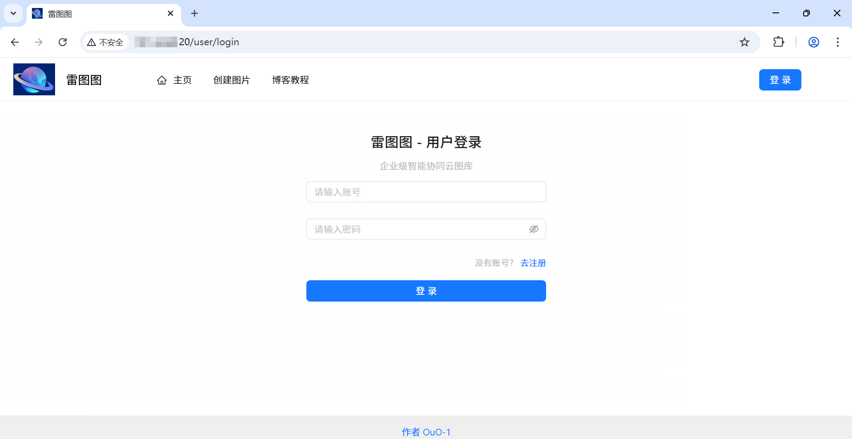Go back with the browser back arrow

coord(15,42)
